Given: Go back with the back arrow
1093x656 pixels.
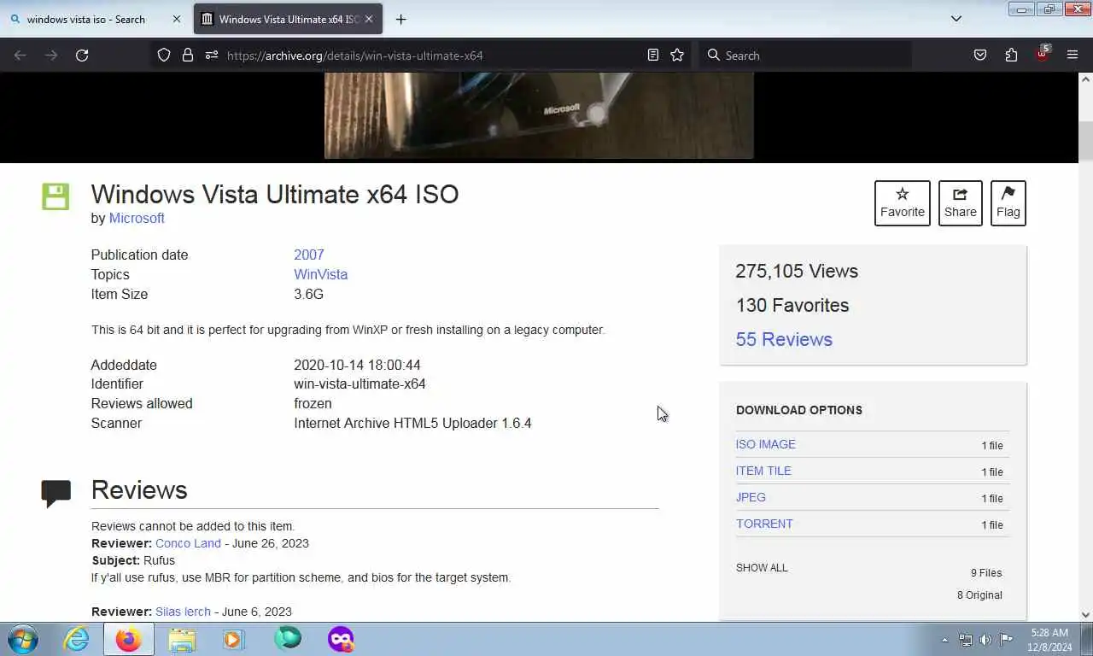Looking at the screenshot, I should point(20,56).
